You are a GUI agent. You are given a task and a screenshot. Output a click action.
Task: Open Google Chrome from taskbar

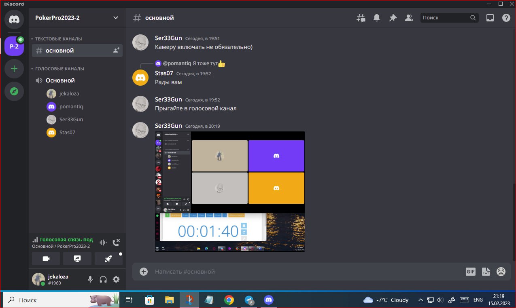tap(229, 300)
